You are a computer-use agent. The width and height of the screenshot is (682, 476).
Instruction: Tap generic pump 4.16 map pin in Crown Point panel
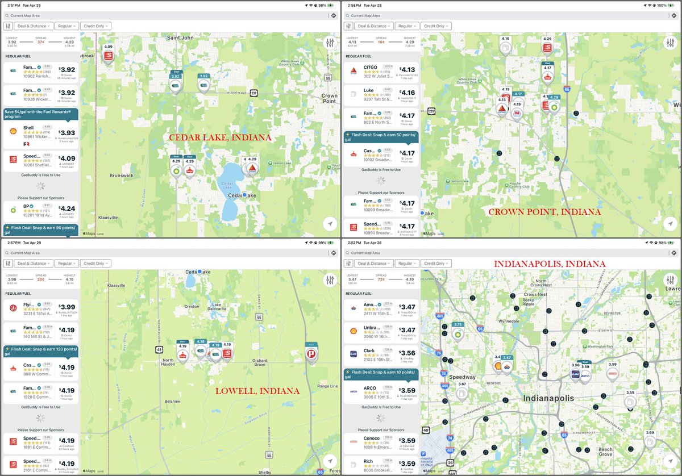(506, 46)
